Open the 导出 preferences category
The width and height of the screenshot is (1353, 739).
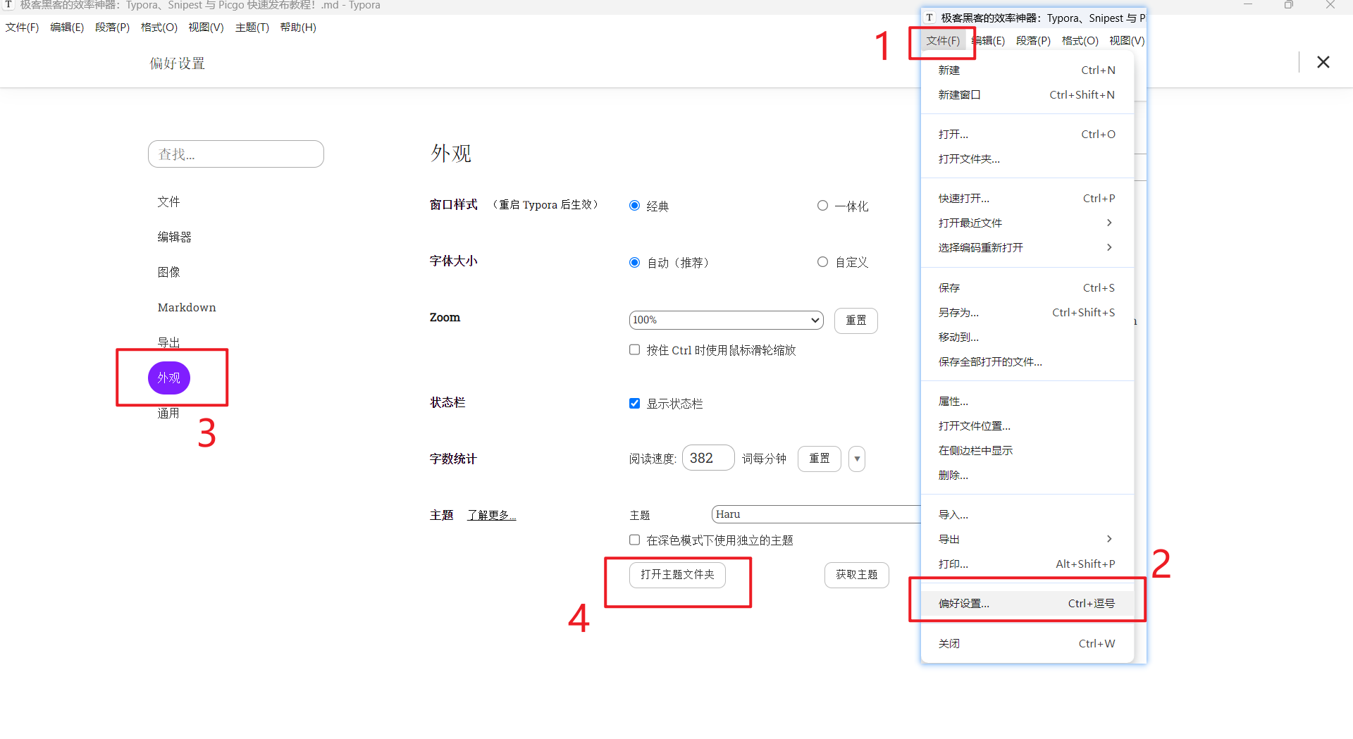click(x=169, y=342)
